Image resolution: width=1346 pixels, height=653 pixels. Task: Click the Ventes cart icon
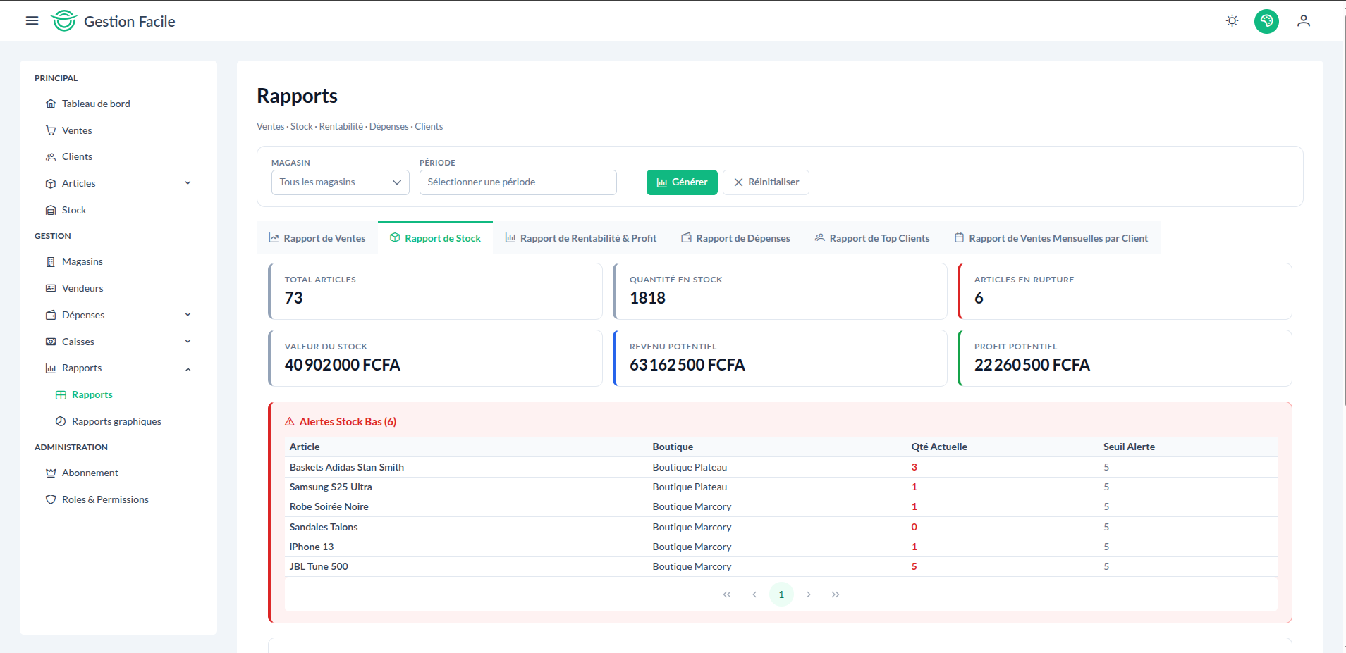pos(51,130)
